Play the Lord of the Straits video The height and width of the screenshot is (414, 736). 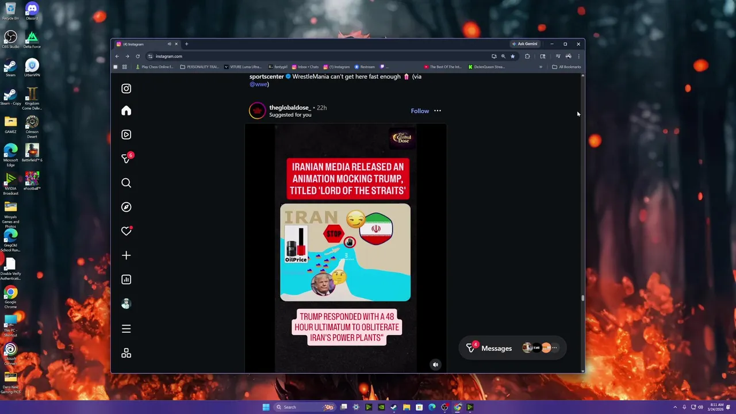(346, 248)
